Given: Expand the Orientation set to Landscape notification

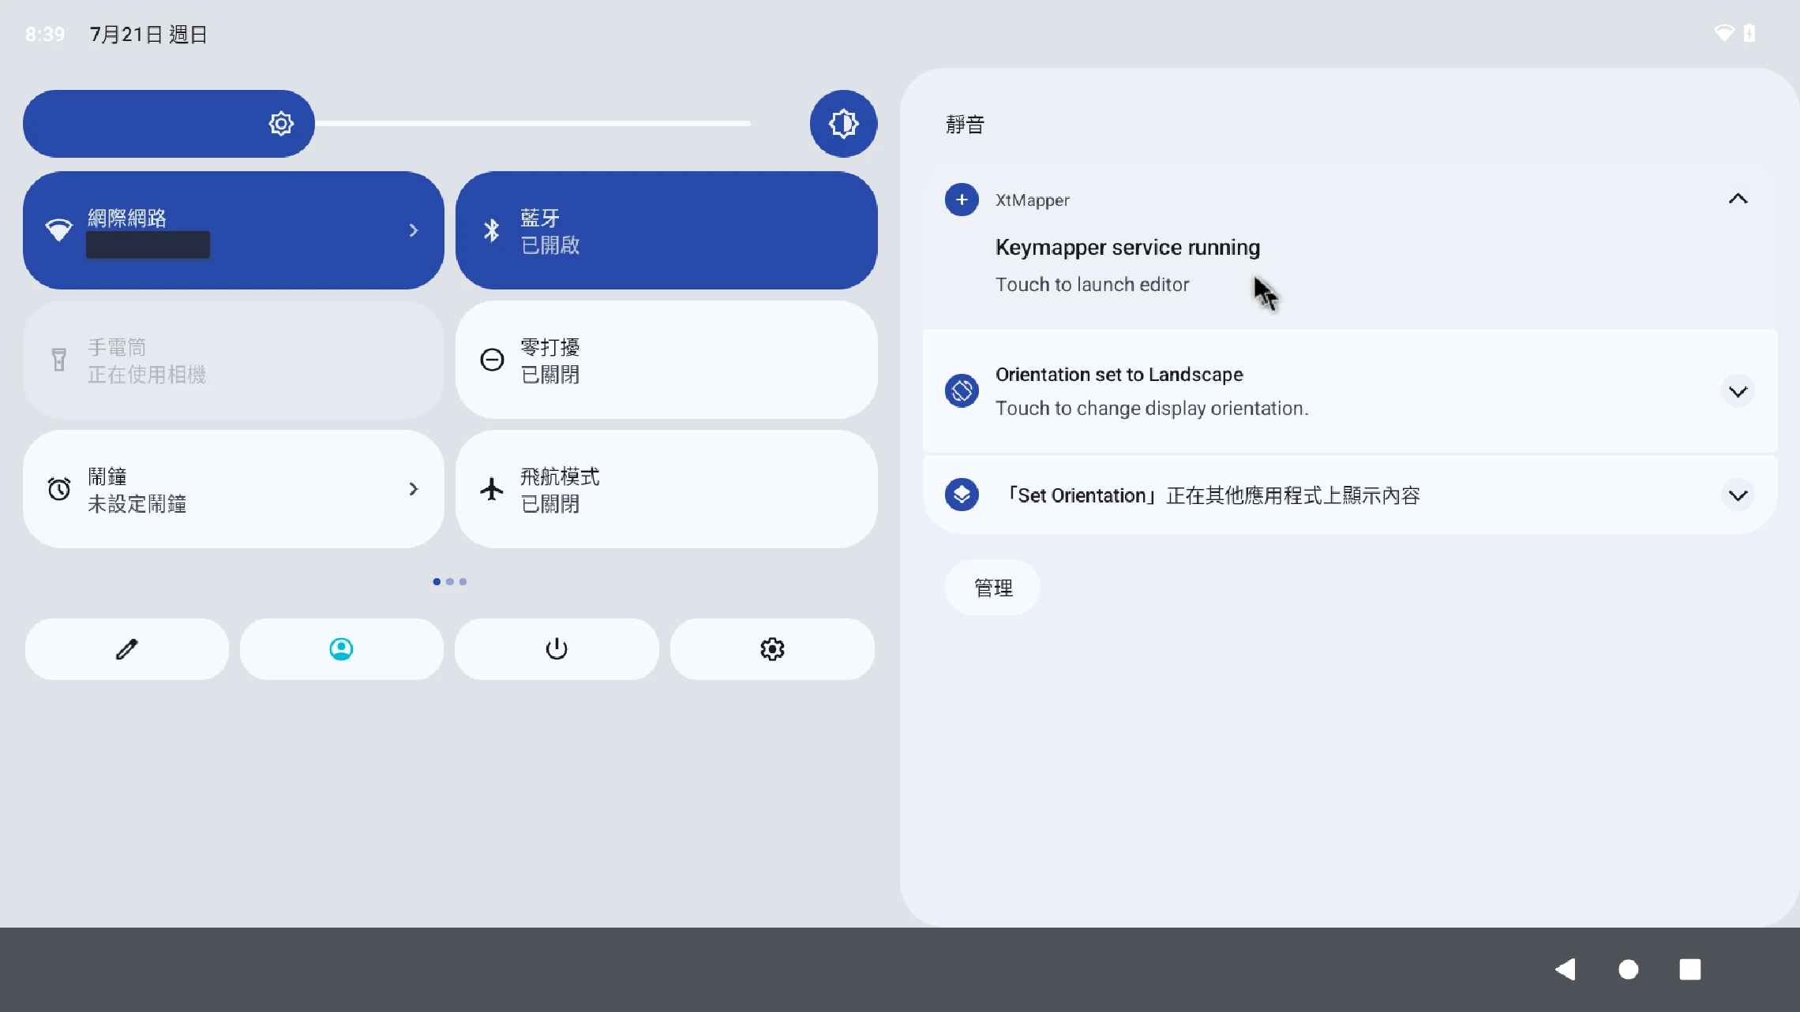Looking at the screenshot, I should (x=1738, y=391).
